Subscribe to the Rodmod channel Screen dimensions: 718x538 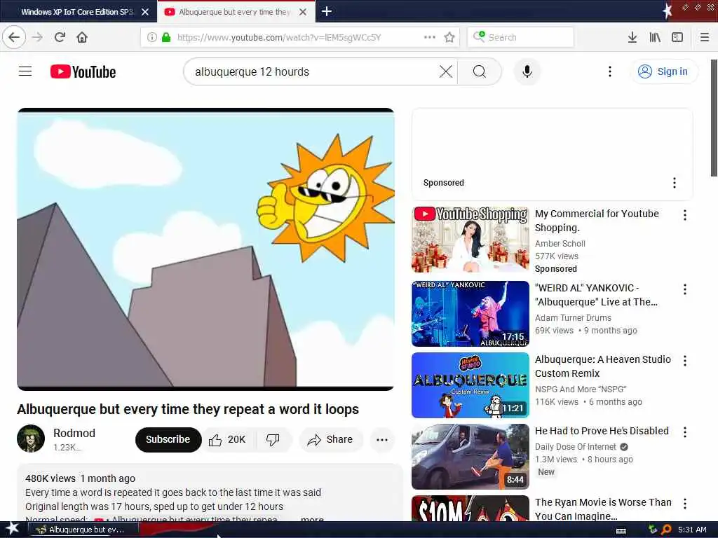click(168, 440)
